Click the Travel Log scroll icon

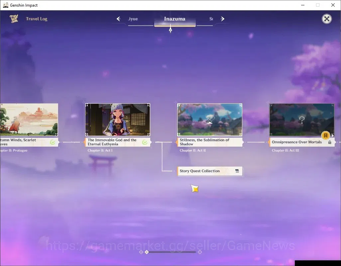tap(14, 19)
